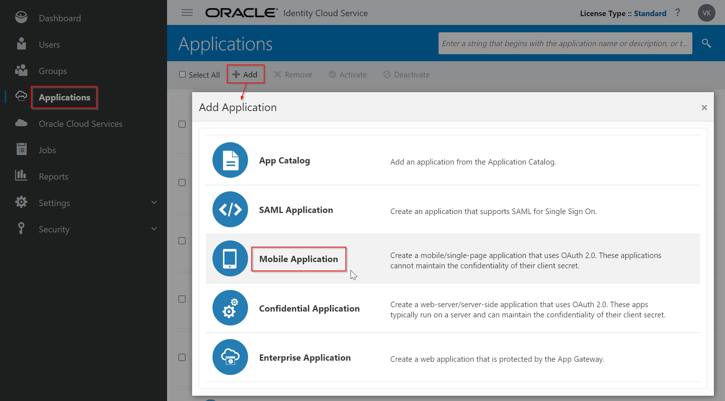Open the hamburger navigation menu
This screenshot has height=401, width=725.
pos(187,13)
